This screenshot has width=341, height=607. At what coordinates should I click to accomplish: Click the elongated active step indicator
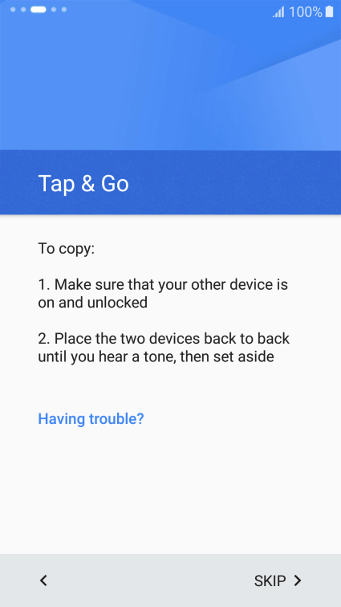[39, 10]
